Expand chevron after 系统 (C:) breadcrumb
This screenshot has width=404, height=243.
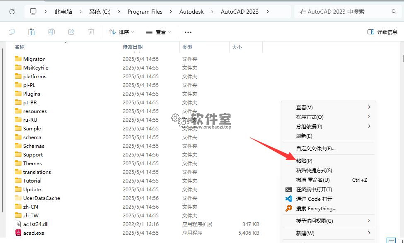[x=119, y=12]
